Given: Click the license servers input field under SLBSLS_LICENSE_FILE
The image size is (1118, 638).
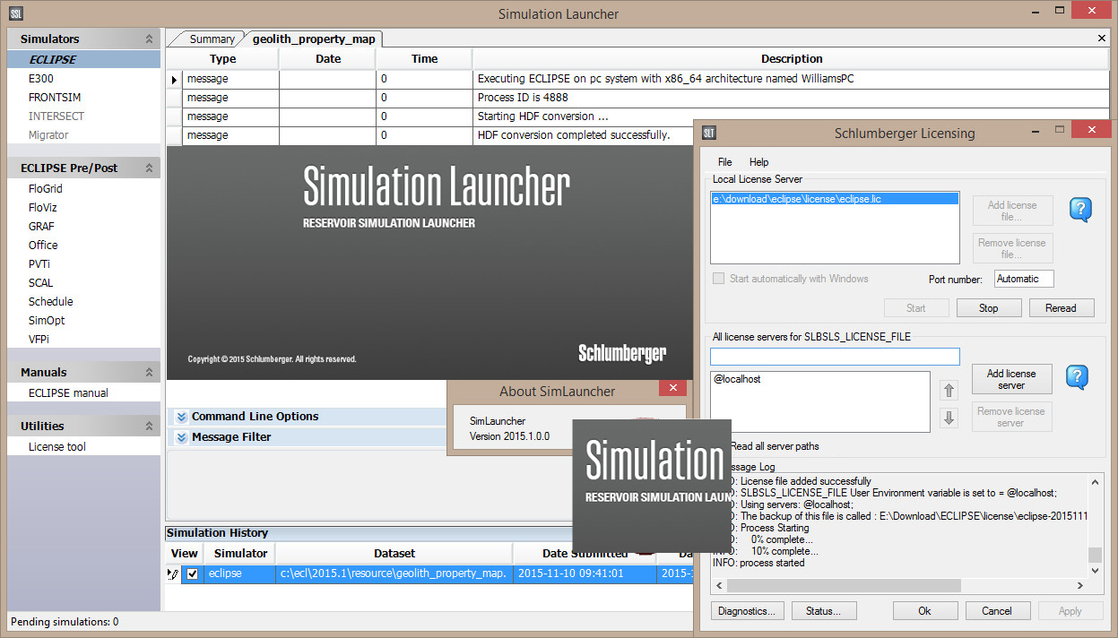Looking at the screenshot, I should tap(834, 356).
